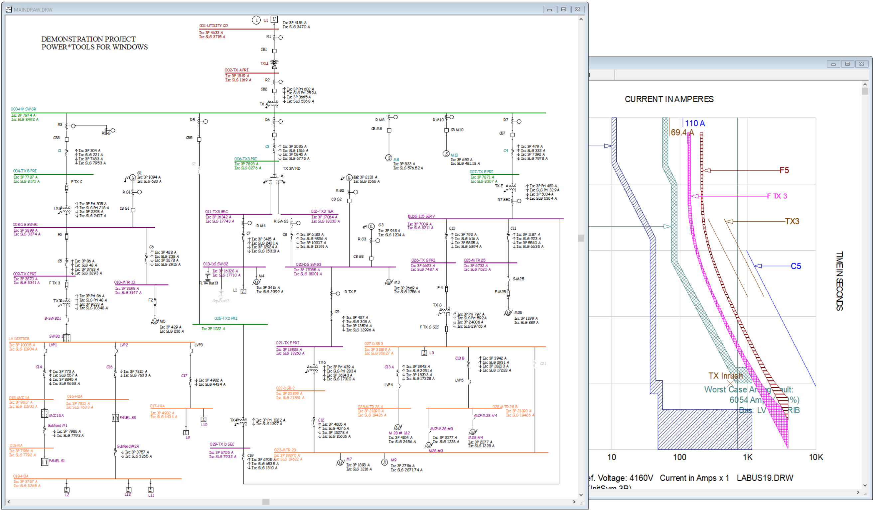Click the 003-HV SWGR bus label
This screenshot has width=876, height=512.
[x=23, y=109]
